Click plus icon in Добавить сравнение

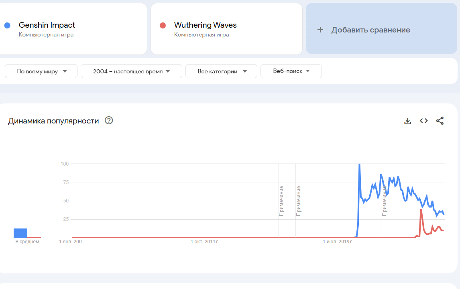coord(320,30)
